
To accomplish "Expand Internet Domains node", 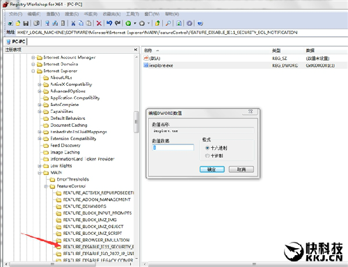I will coord(33,64).
